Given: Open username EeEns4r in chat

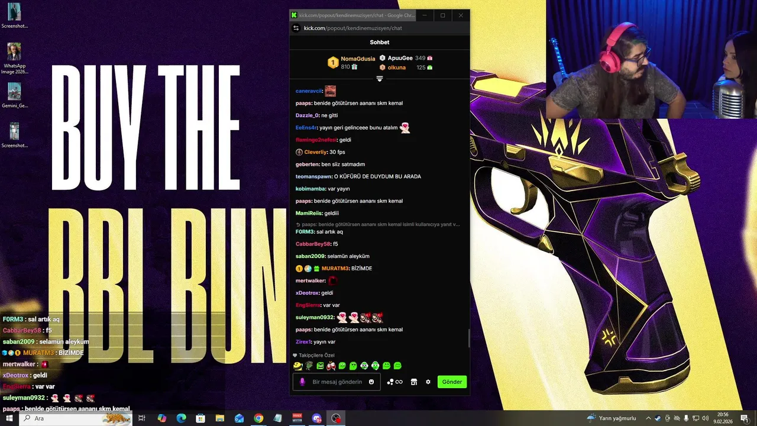Looking at the screenshot, I should coord(306,128).
